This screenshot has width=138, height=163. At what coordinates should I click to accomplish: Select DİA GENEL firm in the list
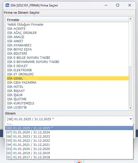click(68, 78)
